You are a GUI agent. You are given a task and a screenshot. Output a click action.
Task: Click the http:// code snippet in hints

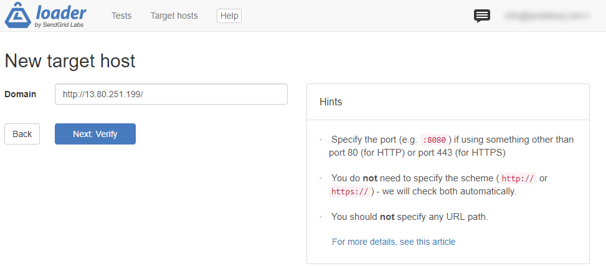[x=518, y=179]
